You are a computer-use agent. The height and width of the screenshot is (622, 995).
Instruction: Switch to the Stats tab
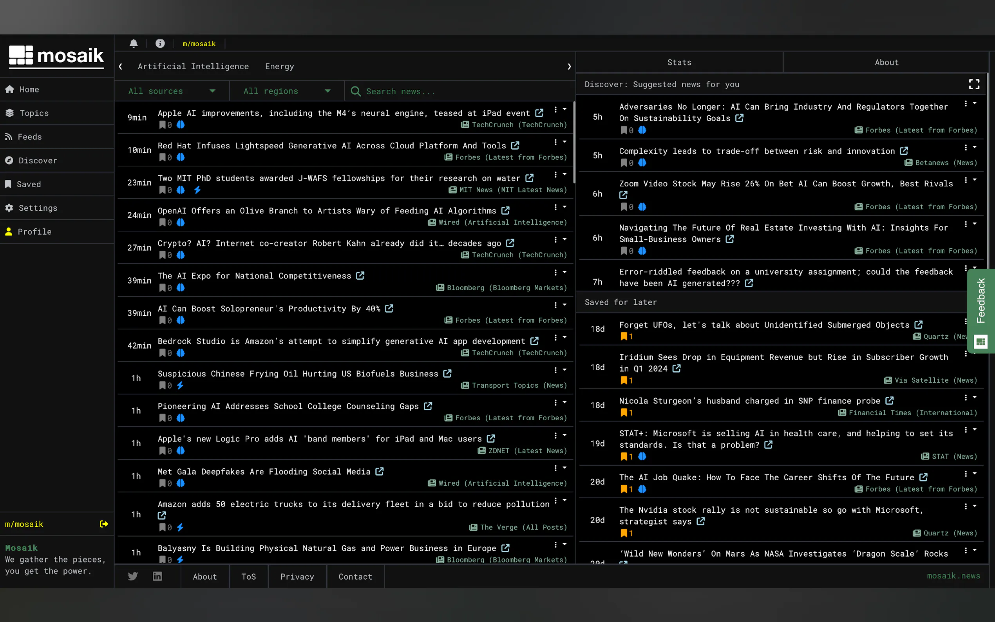pyautogui.click(x=679, y=63)
